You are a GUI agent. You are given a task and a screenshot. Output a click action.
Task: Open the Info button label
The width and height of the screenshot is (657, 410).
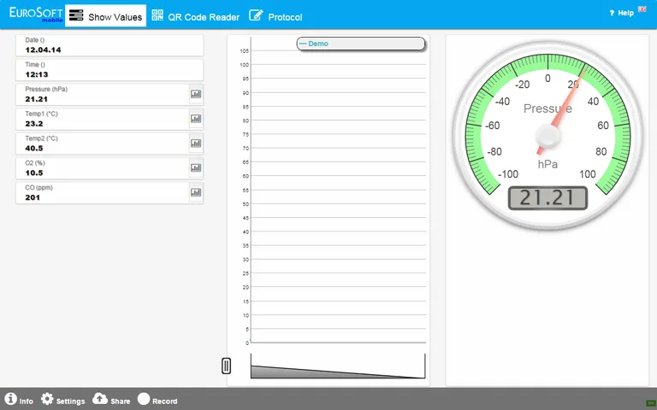[26, 401]
